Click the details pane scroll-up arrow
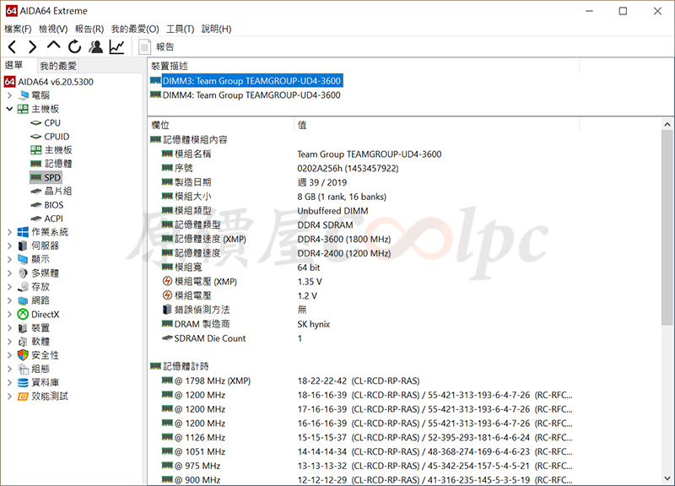The width and height of the screenshot is (675, 486). [667, 124]
